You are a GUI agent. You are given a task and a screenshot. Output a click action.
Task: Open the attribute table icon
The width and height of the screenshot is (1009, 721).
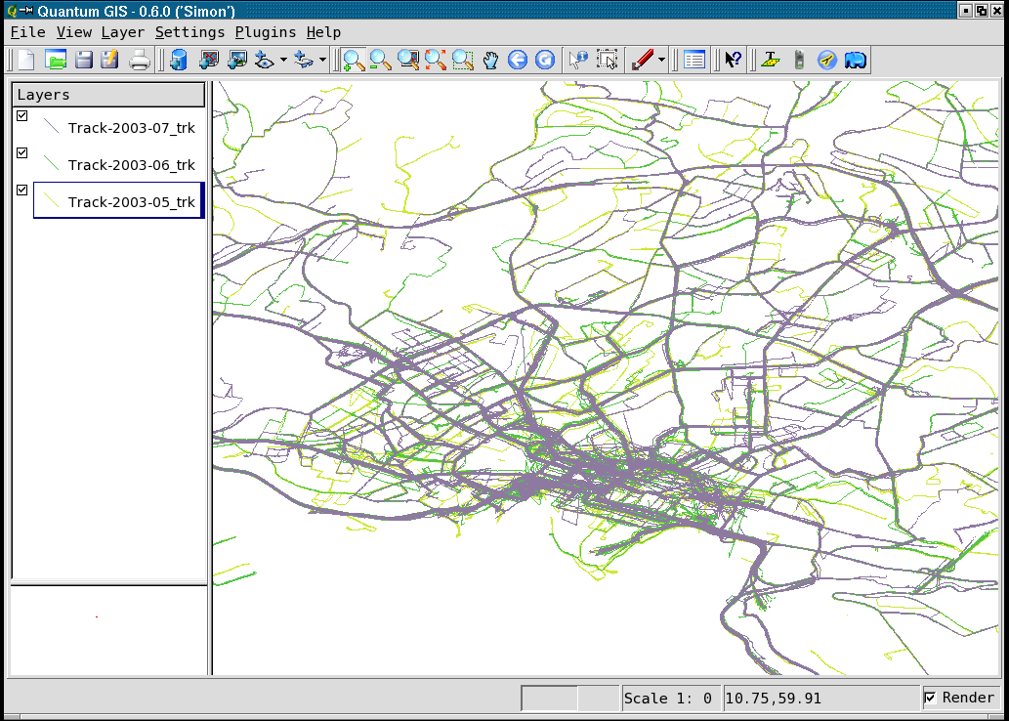pos(694,60)
